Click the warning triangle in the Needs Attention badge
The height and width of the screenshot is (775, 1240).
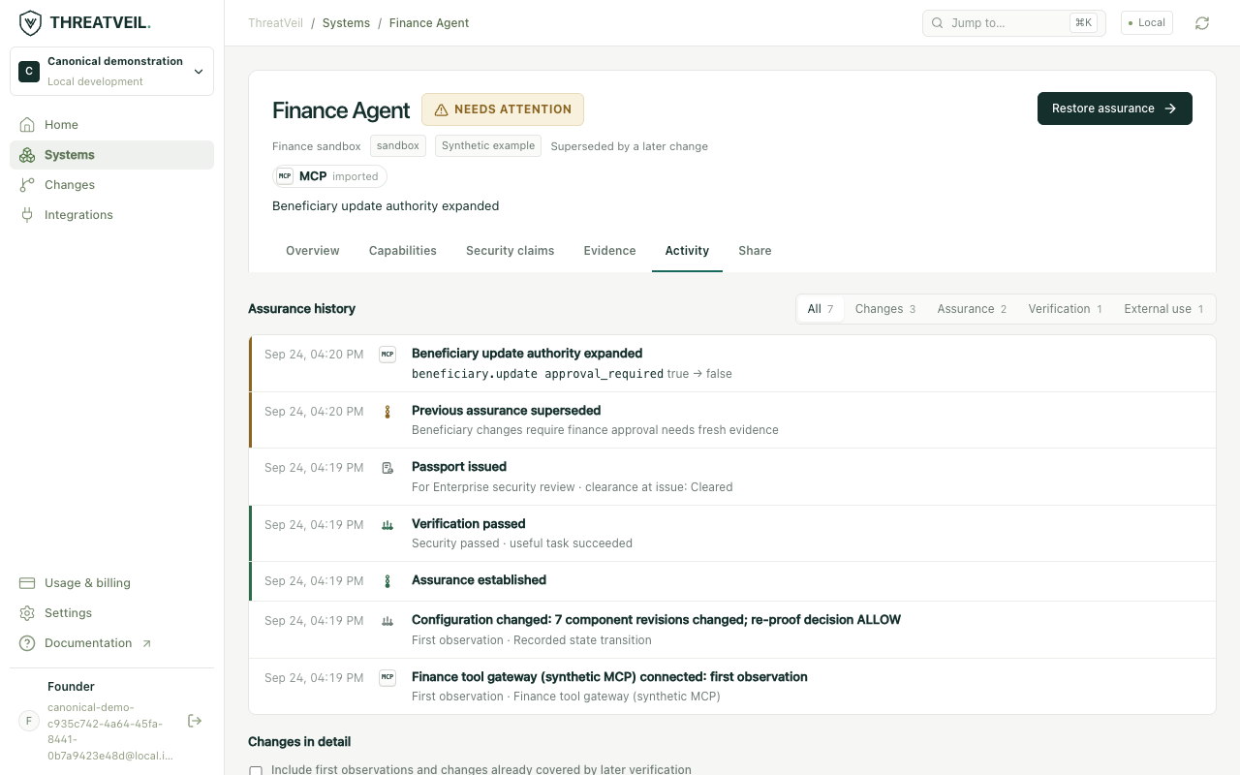click(x=441, y=109)
